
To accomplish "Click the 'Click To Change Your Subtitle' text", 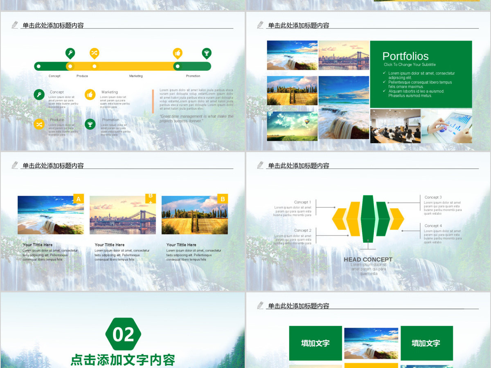I will (410, 65).
